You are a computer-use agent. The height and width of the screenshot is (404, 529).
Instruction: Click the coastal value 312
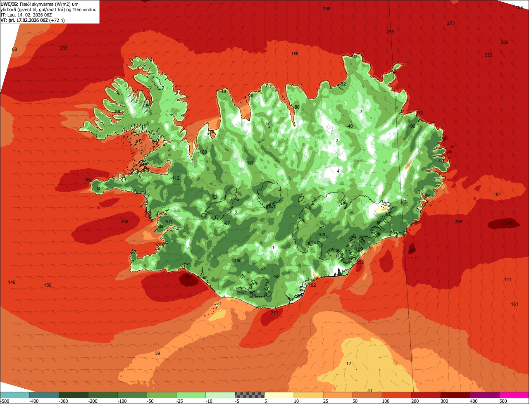click(x=419, y=113)
